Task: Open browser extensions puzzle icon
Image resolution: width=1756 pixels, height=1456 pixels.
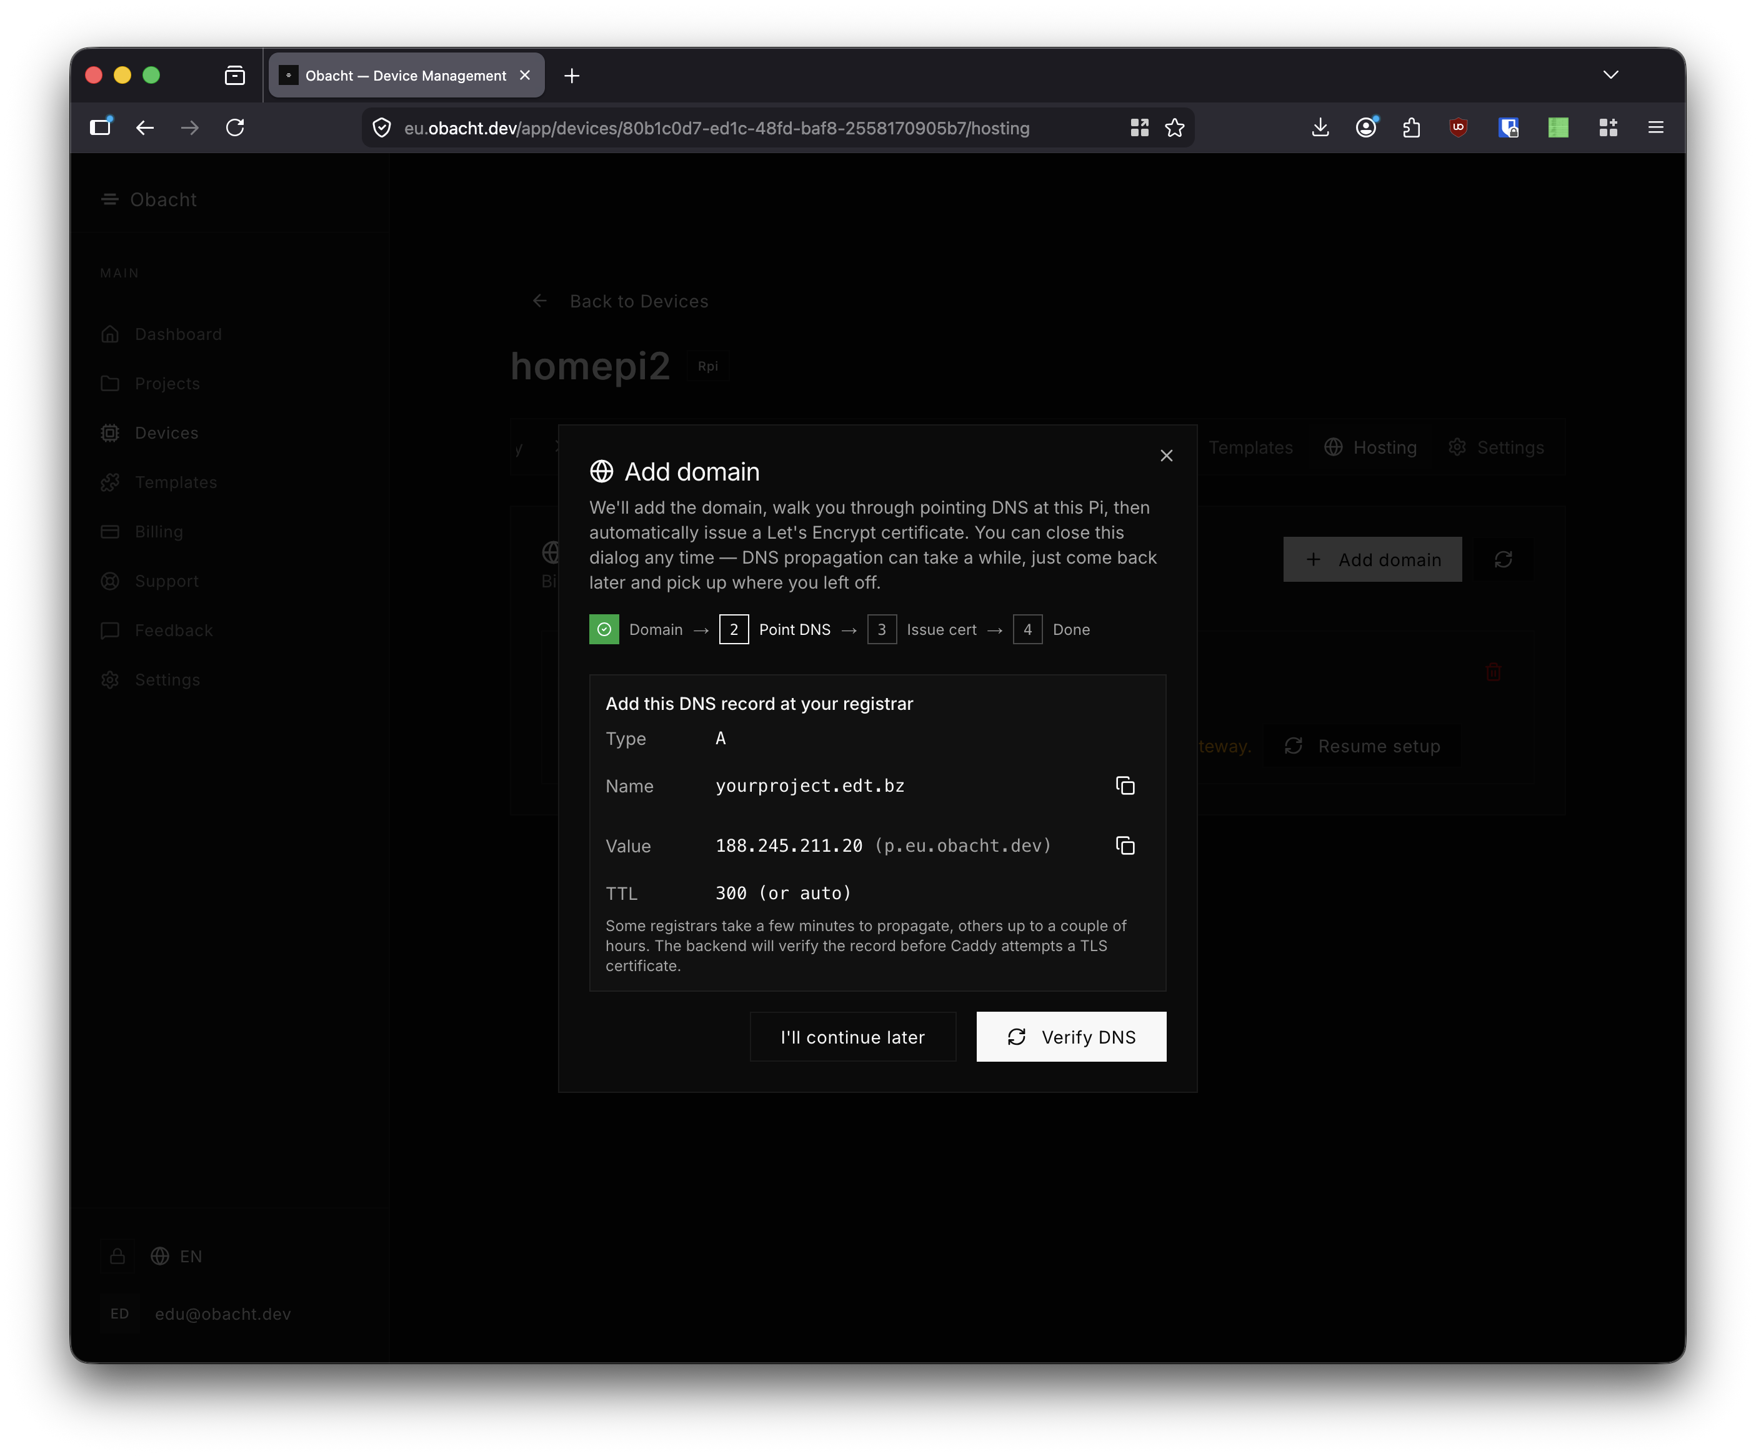Action: tap(1412, 127)
